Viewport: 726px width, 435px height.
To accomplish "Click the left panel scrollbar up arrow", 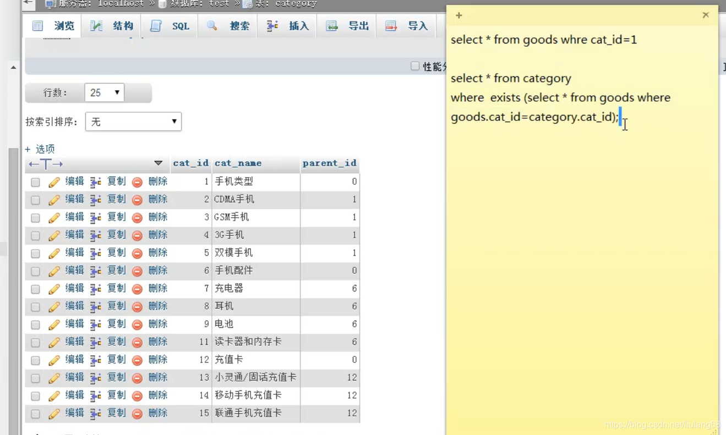I will pos(13,68).
